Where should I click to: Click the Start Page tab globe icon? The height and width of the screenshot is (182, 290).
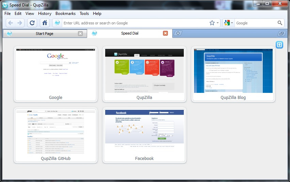(x=9, y=34)
